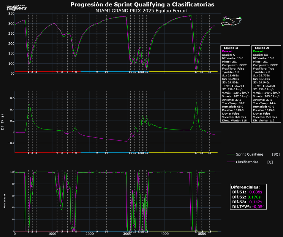283x237 pixels.
Task: Select the 'Equipo 1:' header
Action: click(x=231, y=48)
